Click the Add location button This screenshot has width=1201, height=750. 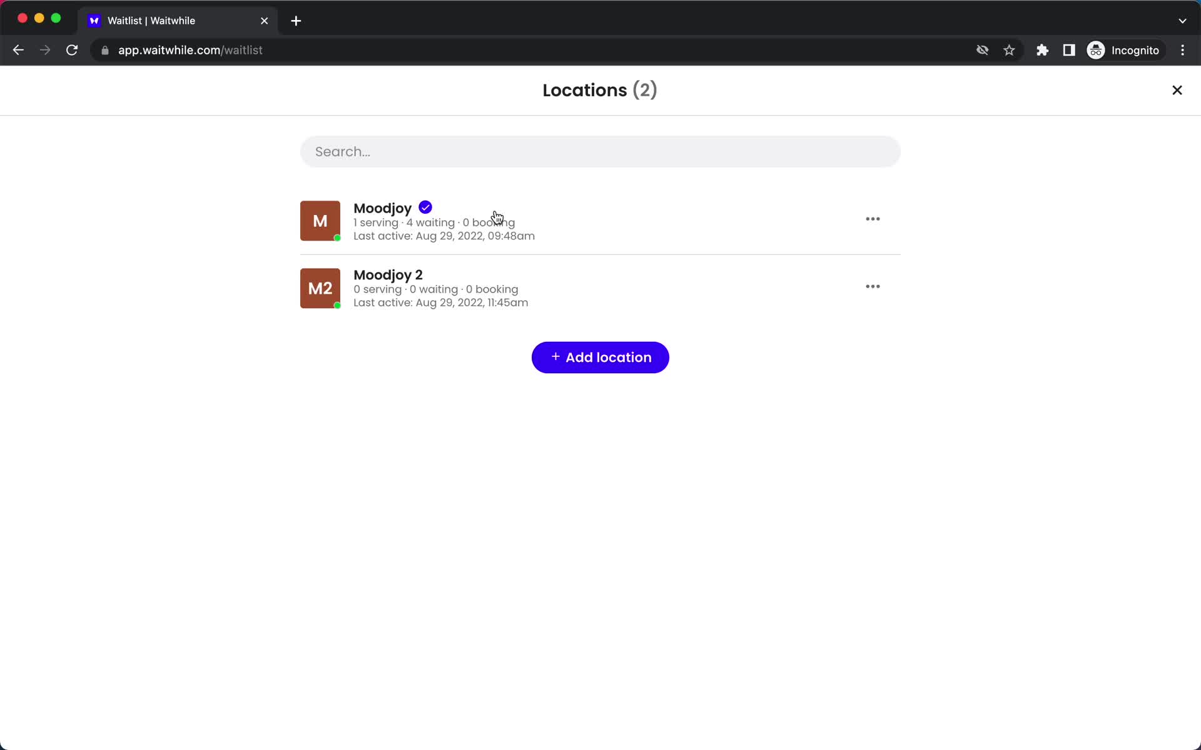click(600, 357)
